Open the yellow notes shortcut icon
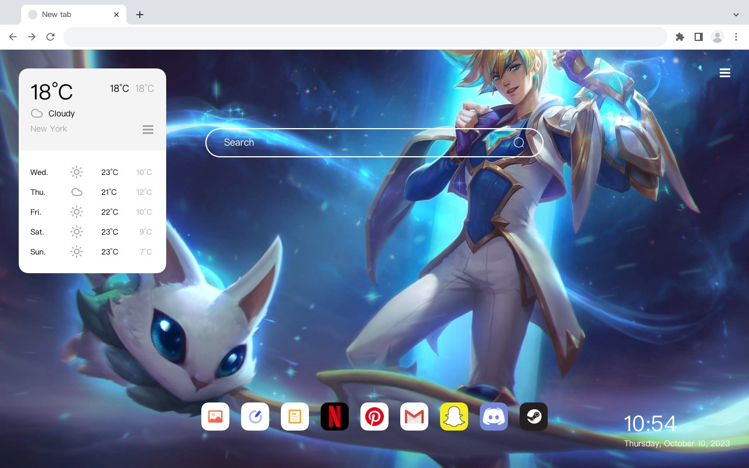This screenshot has width=749, height=468. [295, 417]
